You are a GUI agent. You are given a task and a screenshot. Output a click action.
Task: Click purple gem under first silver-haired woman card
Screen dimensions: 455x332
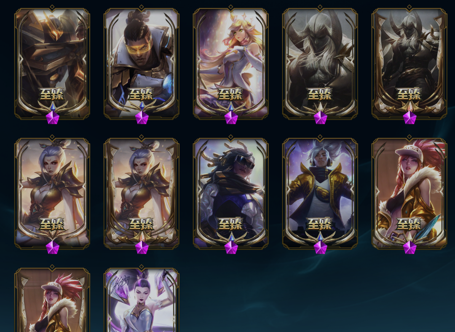click(x=53, y=248)
